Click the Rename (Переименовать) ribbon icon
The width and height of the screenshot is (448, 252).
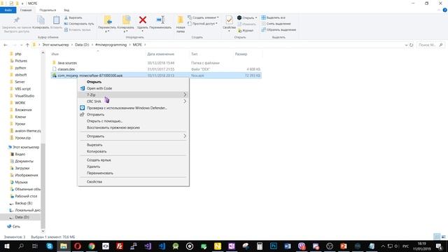click(160, 20)
